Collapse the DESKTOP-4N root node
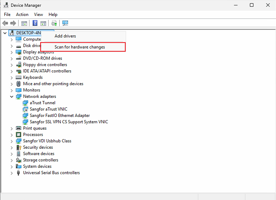 click(5, 33)
